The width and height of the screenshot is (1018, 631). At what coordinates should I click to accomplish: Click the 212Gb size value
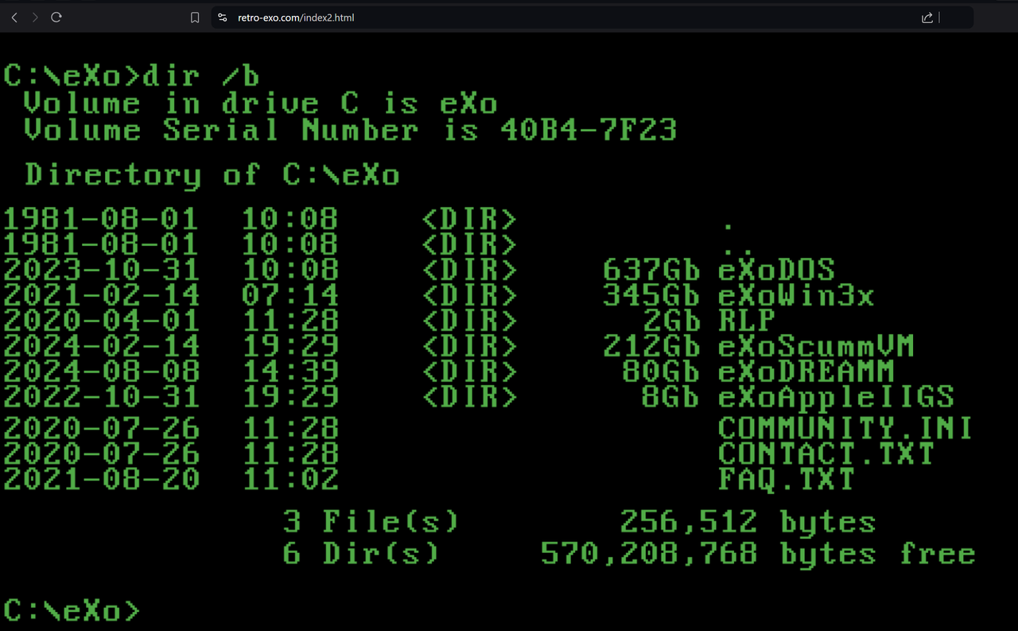pos(651,345)
